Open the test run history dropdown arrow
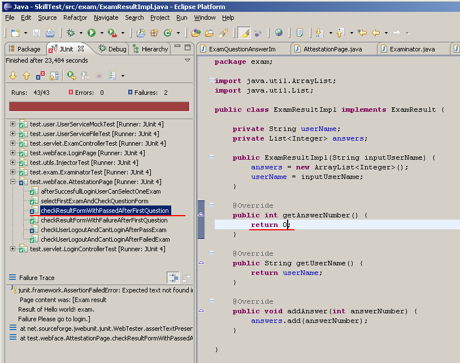Viewport: 460px width, 363px height. 121,75
